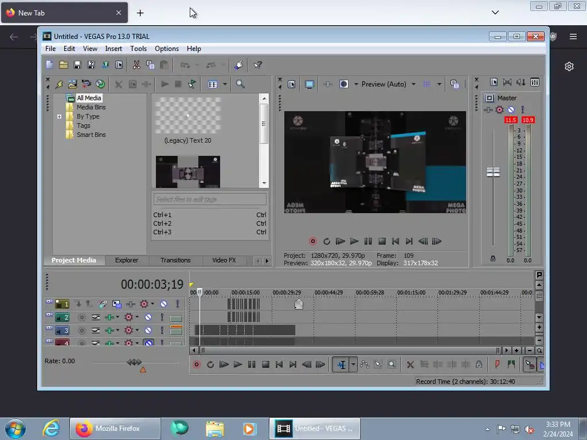The height and width of the screenshot is (440, 587).
Task: Click the Select files to edit tags field
Action: pyautogui.click(x=210, y=199)
